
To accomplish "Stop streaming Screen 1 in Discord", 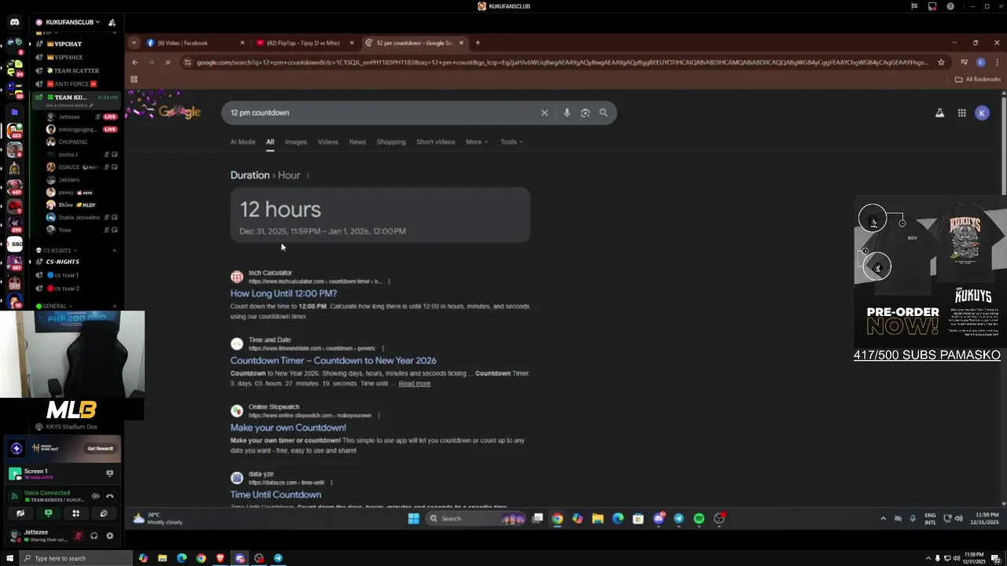I will click(x=109, y=473).
